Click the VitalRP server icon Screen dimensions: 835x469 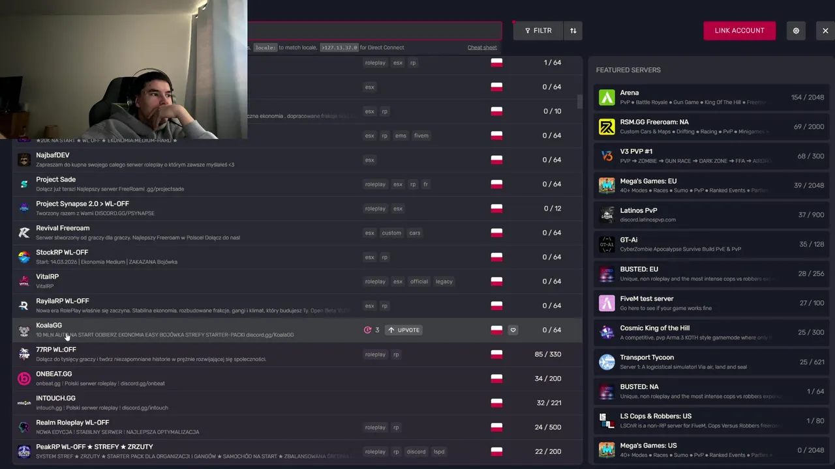point(24,281)
